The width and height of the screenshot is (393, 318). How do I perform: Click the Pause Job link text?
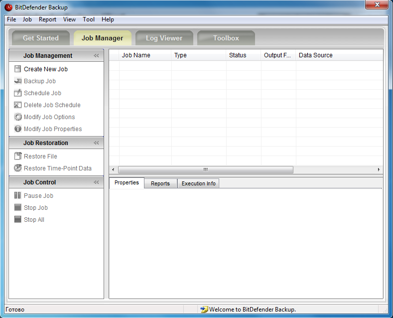tap(38, 195)
